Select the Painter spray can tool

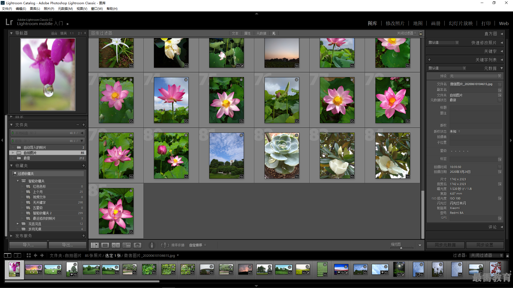point(152,245)
